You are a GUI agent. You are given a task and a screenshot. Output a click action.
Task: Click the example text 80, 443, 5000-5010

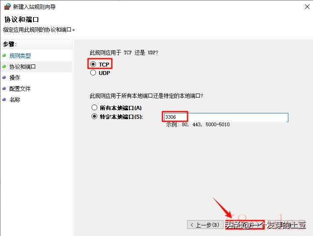click(x=206, y=124)
